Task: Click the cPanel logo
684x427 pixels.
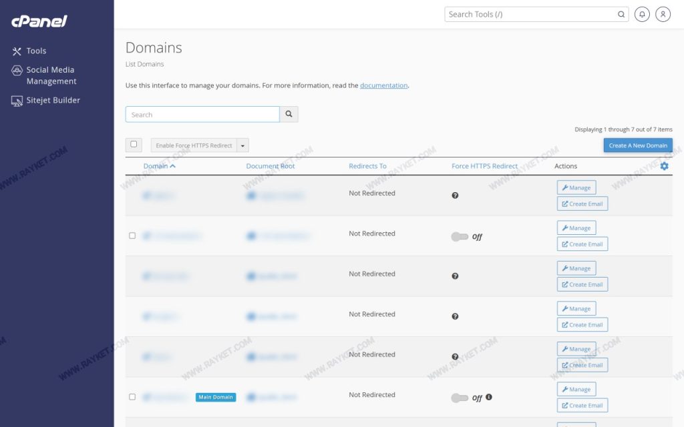Action: (x=39, y=21)
